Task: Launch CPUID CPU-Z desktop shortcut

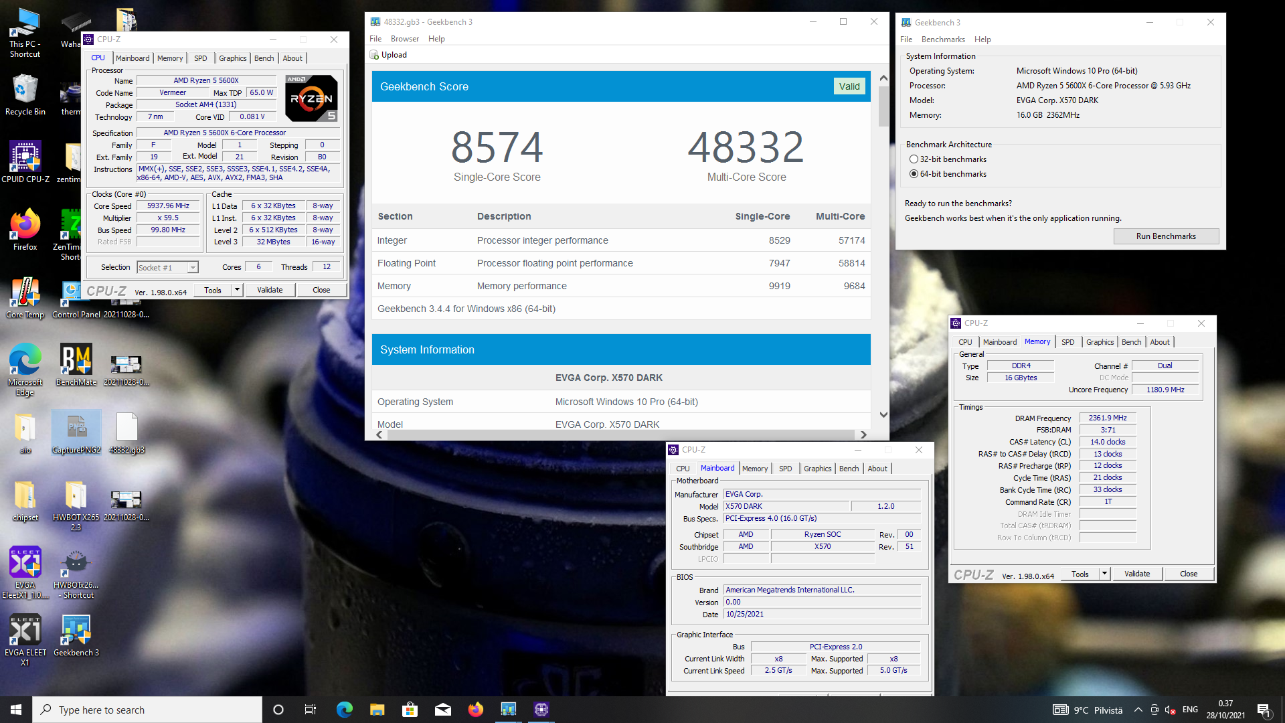Action: [x=25, y=162]
